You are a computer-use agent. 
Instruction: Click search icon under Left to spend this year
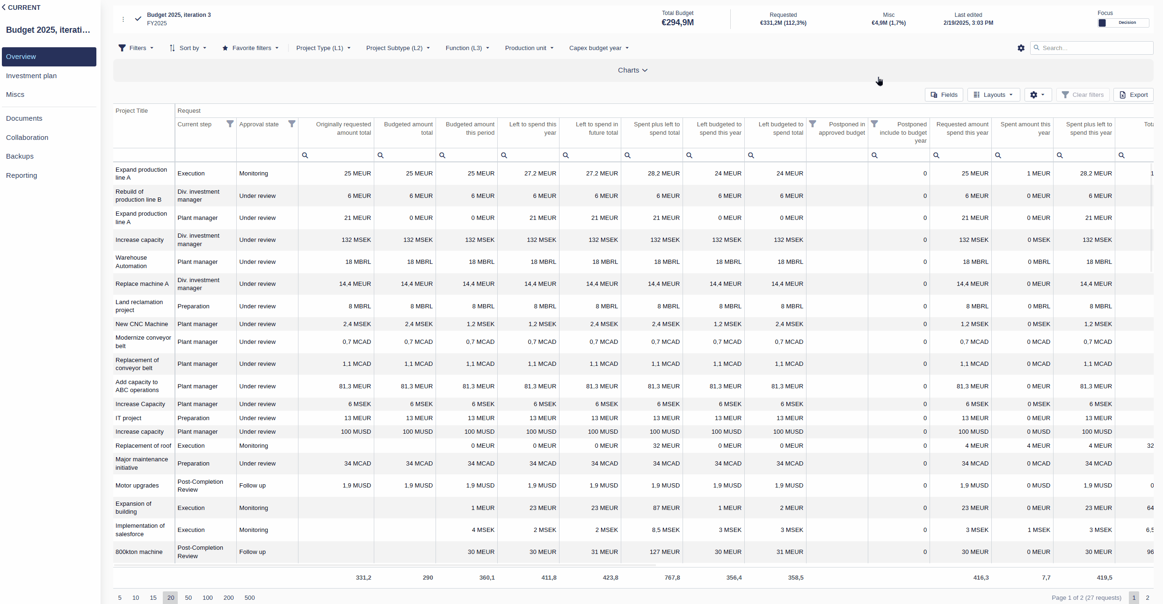pyautogui.click(x=504, y=155)
